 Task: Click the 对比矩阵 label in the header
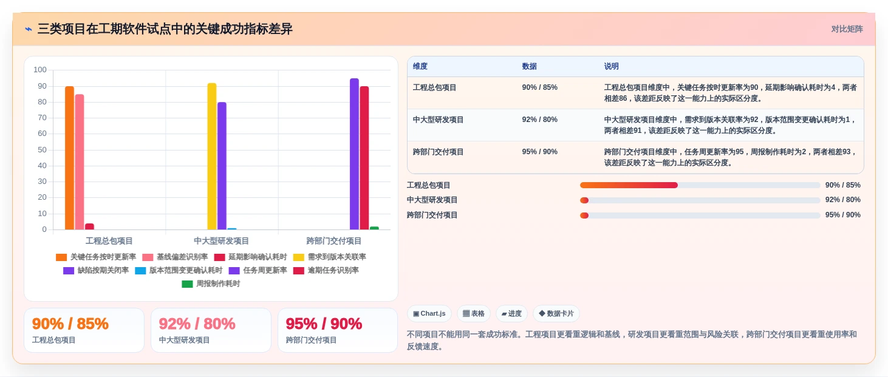847,29
